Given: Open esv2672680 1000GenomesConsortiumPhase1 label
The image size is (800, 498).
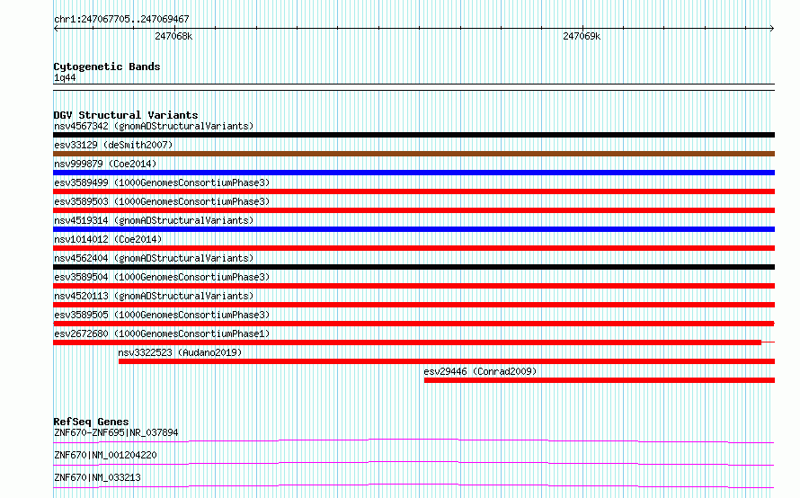Looking at the screenshot, I should pyautogui.click(x=162, y=333).
